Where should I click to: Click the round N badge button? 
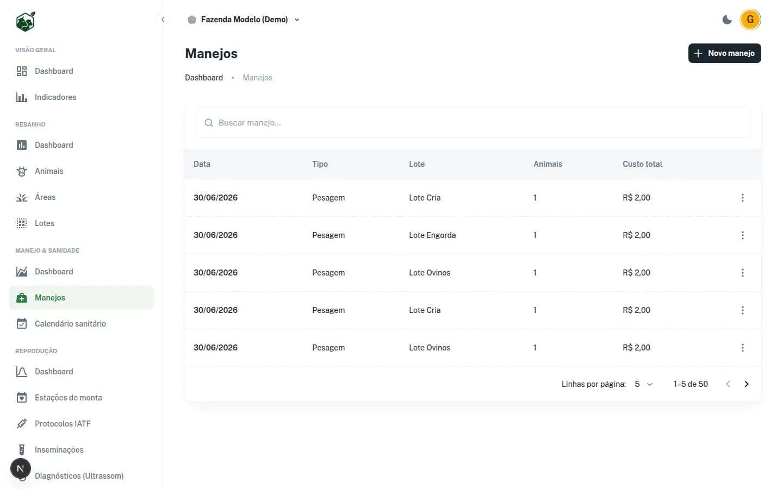21,468
